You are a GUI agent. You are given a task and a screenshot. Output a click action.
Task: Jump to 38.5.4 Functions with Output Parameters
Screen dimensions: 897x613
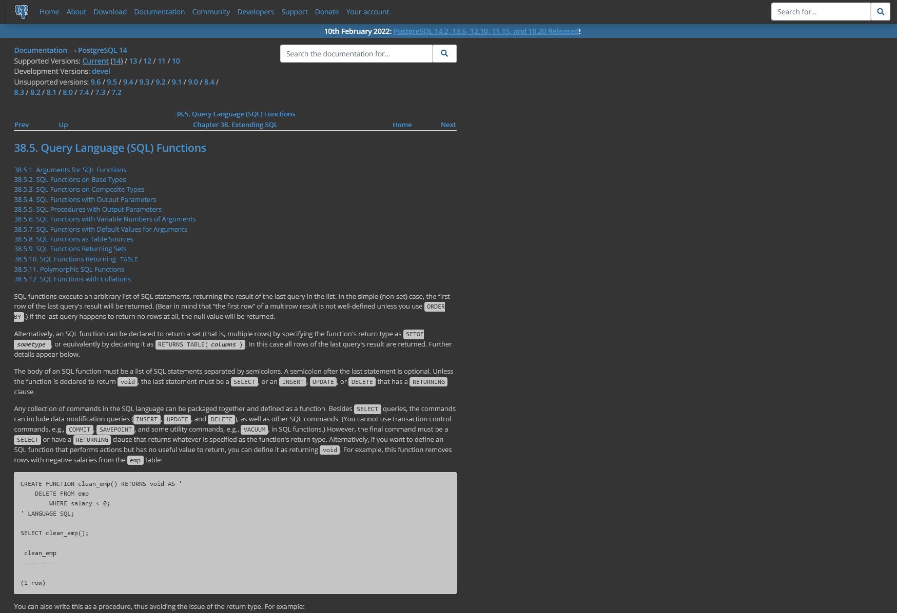[85, 199]
